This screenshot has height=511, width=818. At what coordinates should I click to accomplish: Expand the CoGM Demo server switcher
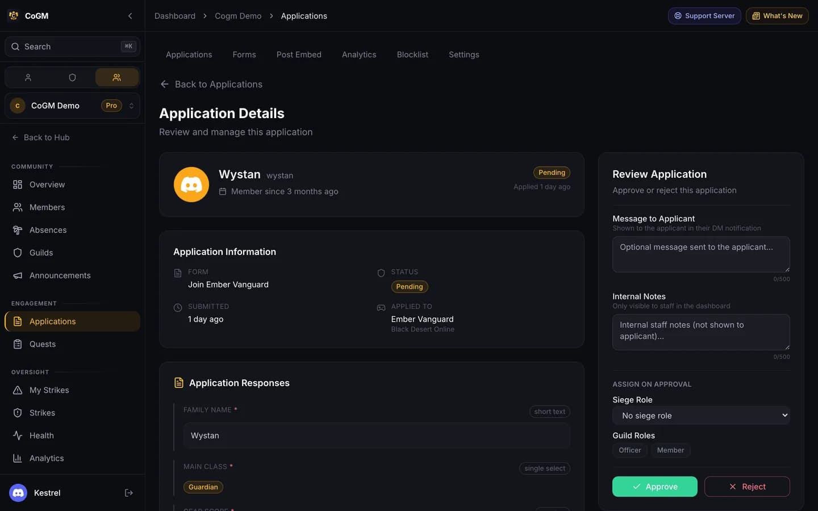(x=72, y=106)
